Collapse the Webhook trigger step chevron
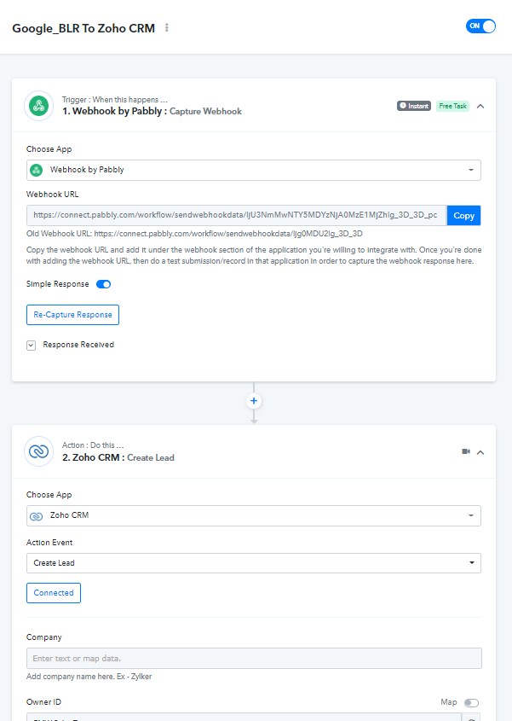 point(480,106)
